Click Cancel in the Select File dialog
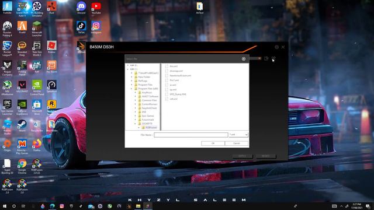374x210 pixels. (x=236, y=143)
